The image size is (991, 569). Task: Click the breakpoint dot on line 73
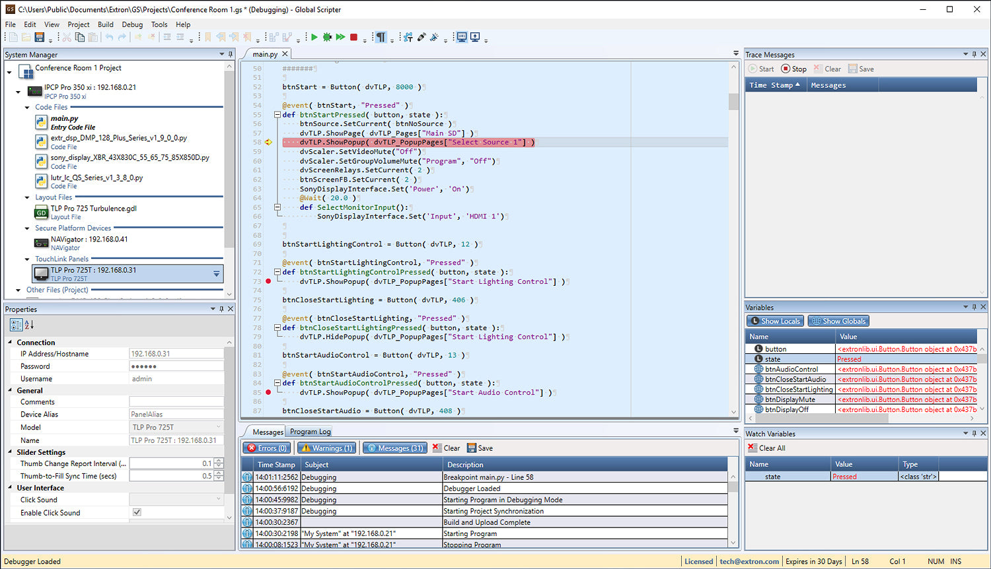[268, 281]
